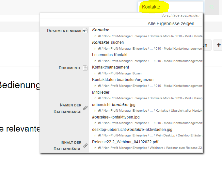Click the Dokumente section page icon
This screenshot has width=222, height=173.
pos(85,68)
